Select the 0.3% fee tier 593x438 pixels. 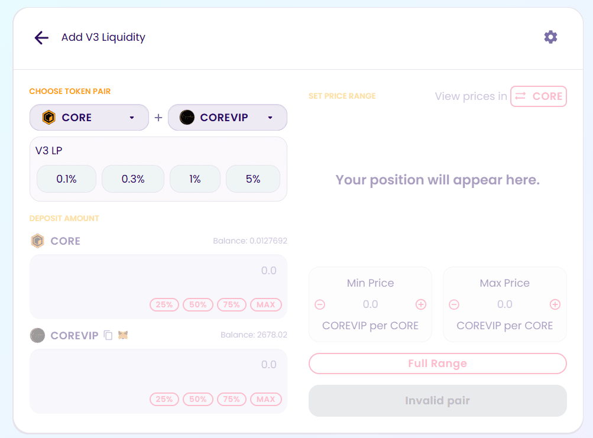(x=133, y=179)
